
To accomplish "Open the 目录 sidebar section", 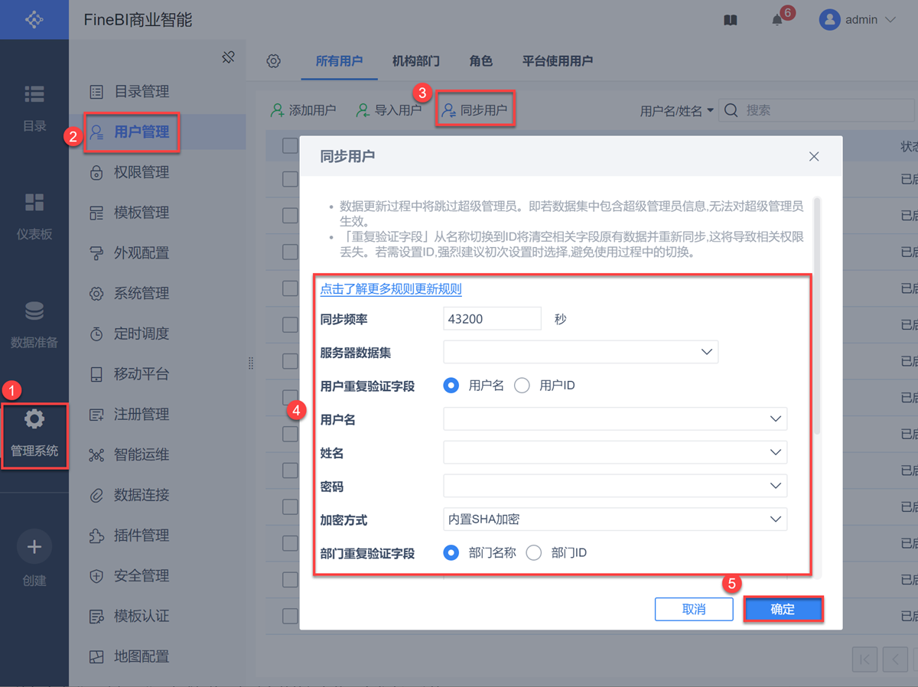I will 34,108.
